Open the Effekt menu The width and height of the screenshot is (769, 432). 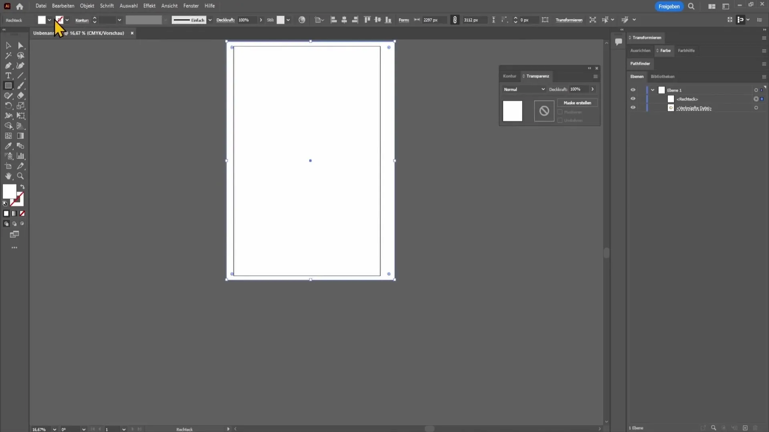click(x=149, y=6)
